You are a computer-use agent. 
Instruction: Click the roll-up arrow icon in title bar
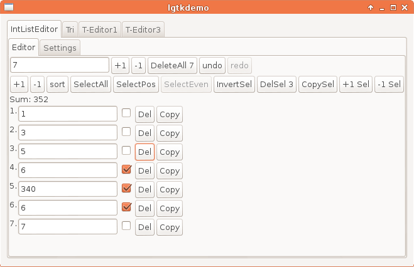point(371,8)
